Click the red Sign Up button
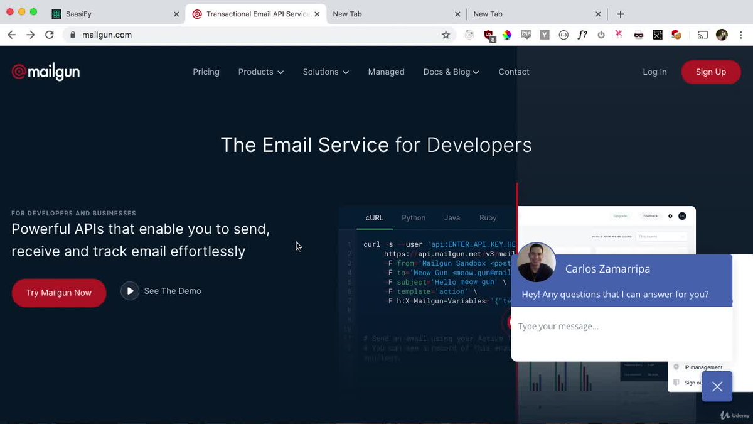The width and height of the screenshot is (753, 424). (711, 72)
